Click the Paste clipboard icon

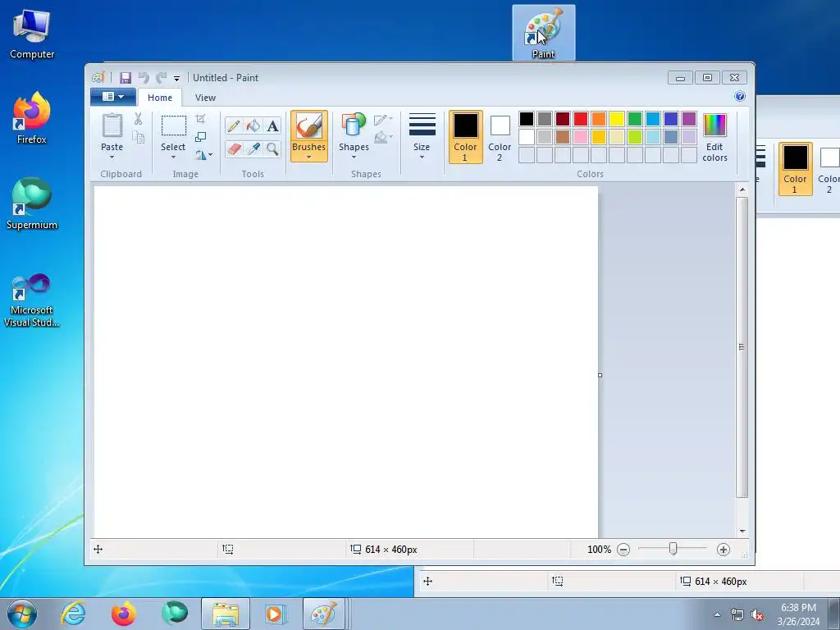pyautogui.click(x=112, y=126)
